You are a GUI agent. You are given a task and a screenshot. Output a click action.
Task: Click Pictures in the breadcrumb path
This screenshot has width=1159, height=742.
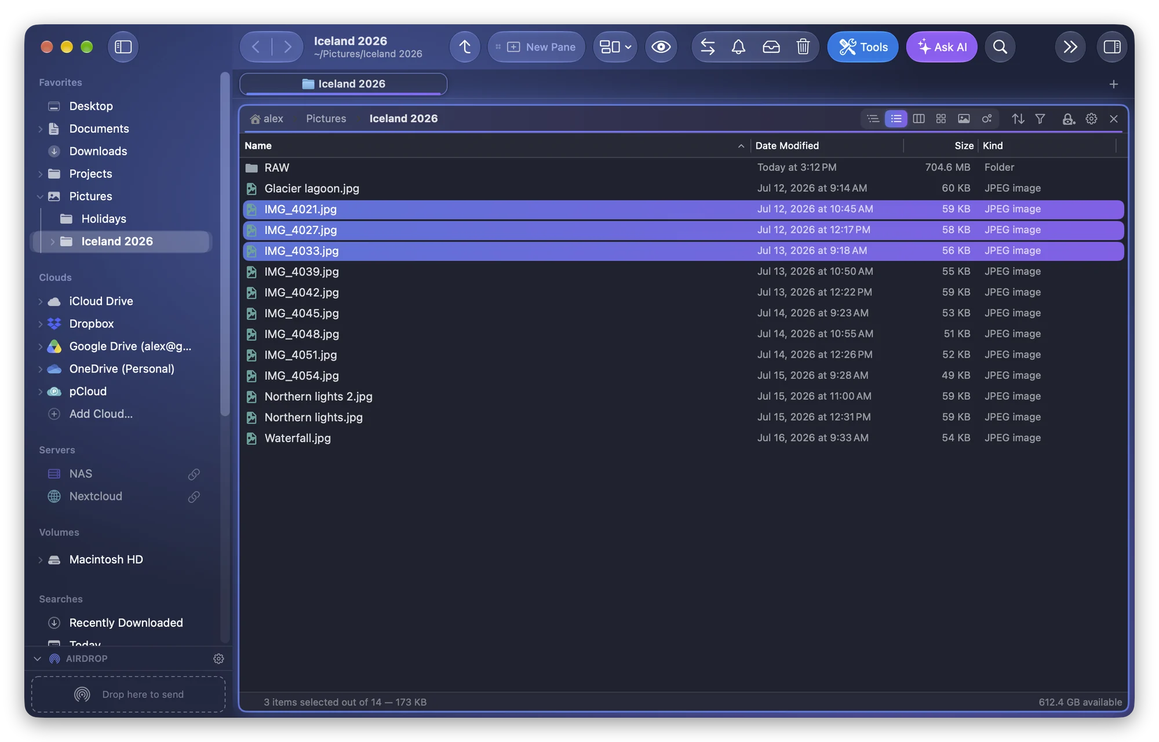tap(326, 119)
